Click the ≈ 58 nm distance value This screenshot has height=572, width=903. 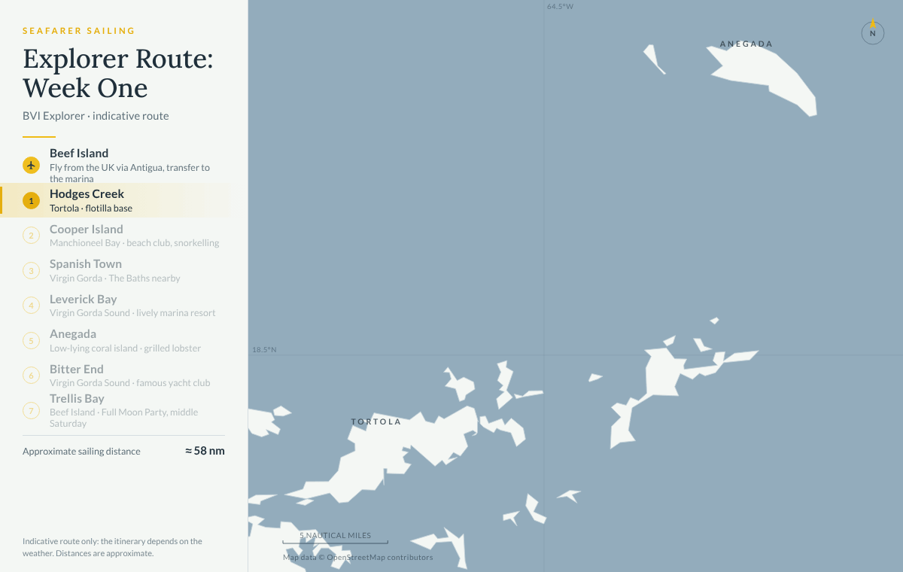pos(205,451)
